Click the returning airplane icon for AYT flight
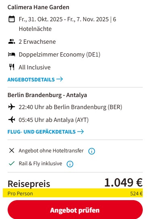This screenshot has height=219, width=150. click(x=12, y=120)
